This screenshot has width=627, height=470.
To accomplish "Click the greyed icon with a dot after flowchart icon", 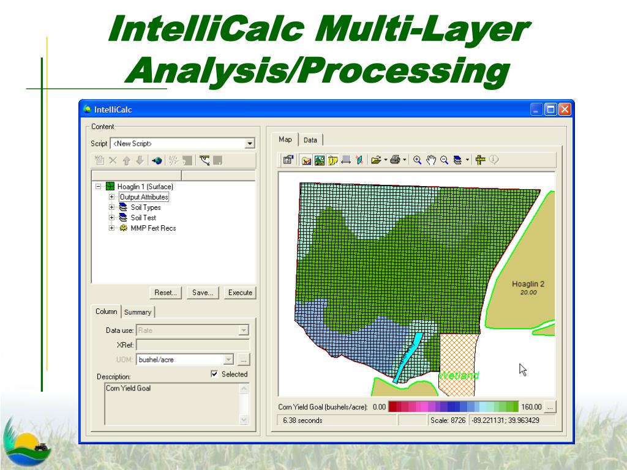I will [218, 161].
